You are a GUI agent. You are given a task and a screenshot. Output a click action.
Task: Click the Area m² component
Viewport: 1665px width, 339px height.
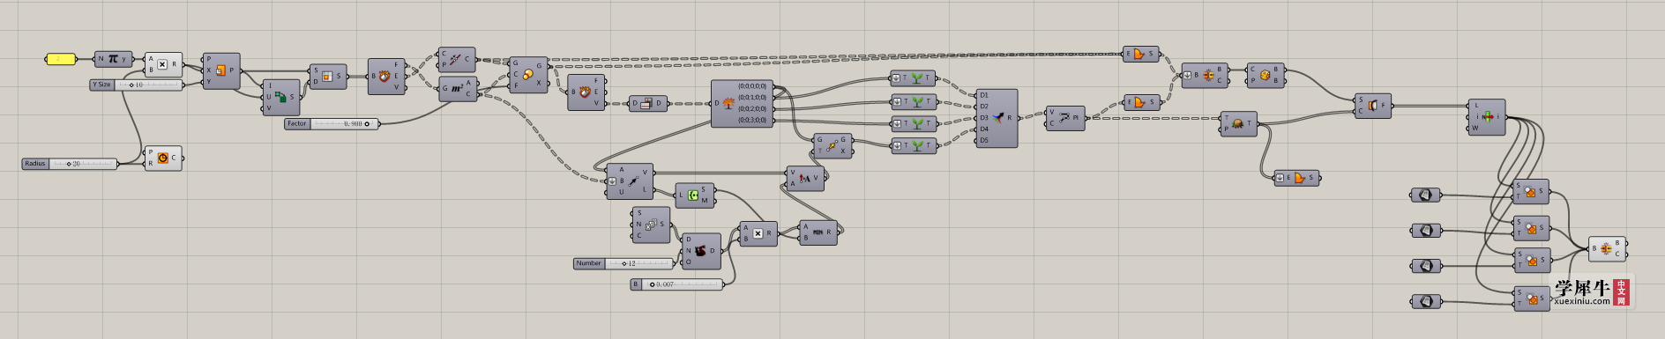[458, 88]
